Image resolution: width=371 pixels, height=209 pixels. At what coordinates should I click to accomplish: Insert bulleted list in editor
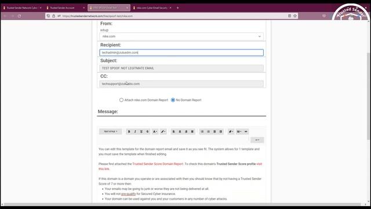[202, 132]
